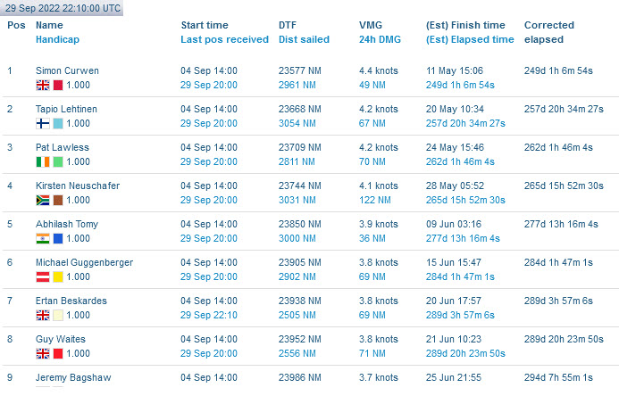
Task: Select competitor name Jeremy Bagshaw
Action: point(73,377)
